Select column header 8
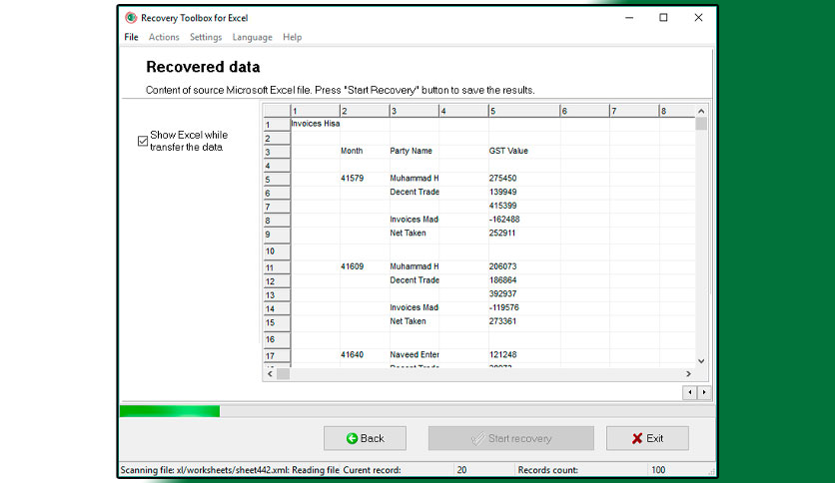 [x=677, y=111]
